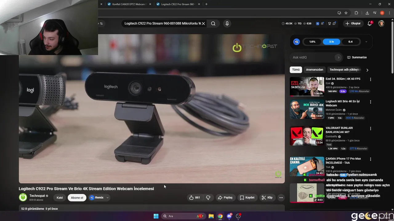Screen dimensions: 394x221
Task: Open Technopat channel name link
Action: pos(37,196)
